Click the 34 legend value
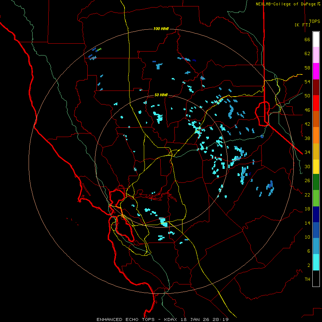Screen dimensions: 322x322 [x=307, y=152]
